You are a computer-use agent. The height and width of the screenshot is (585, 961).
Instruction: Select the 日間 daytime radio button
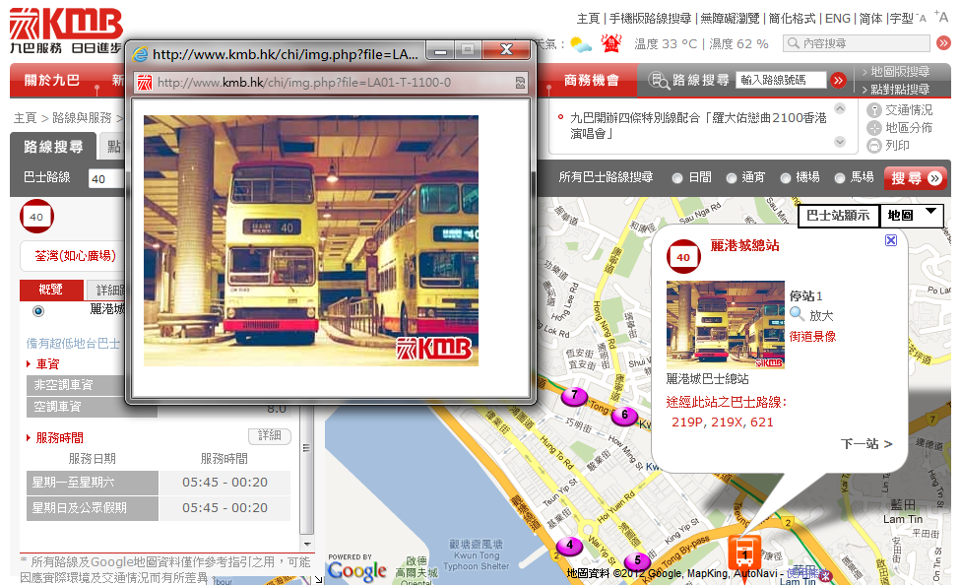click(677, 178)
